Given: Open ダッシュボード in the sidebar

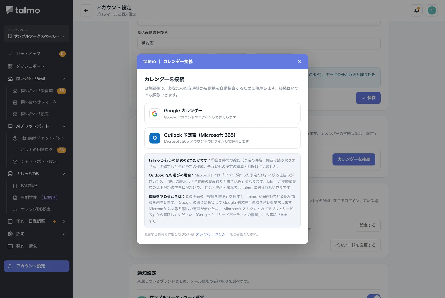Looking at the screenshot, I should [36, 66].
